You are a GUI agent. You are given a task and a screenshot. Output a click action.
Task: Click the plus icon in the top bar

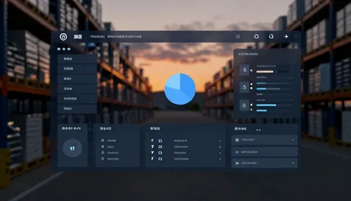(x=286, y=37)
